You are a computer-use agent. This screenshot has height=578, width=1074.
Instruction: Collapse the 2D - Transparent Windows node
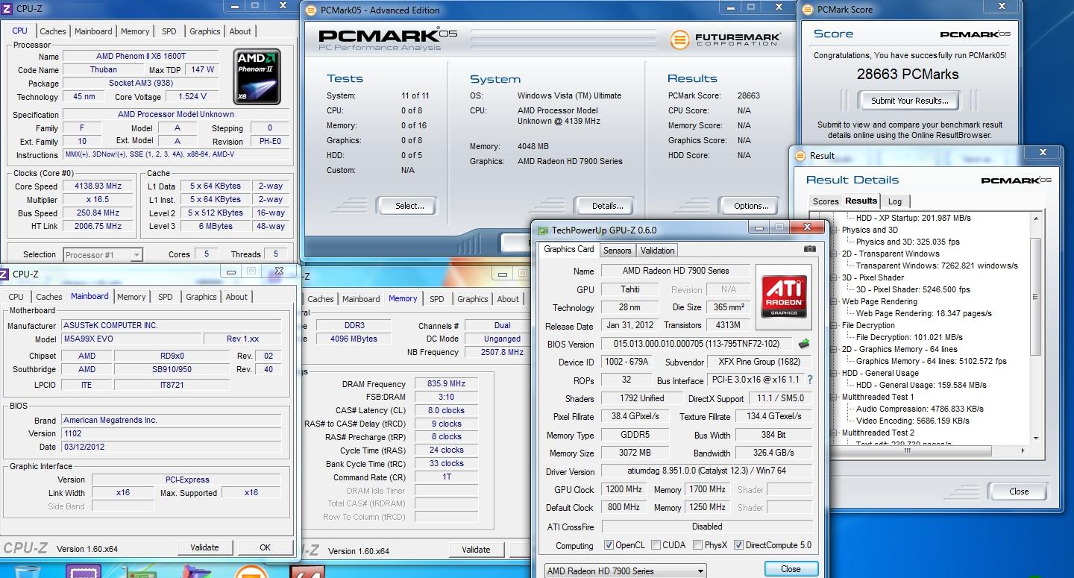[x=835, y=254]
